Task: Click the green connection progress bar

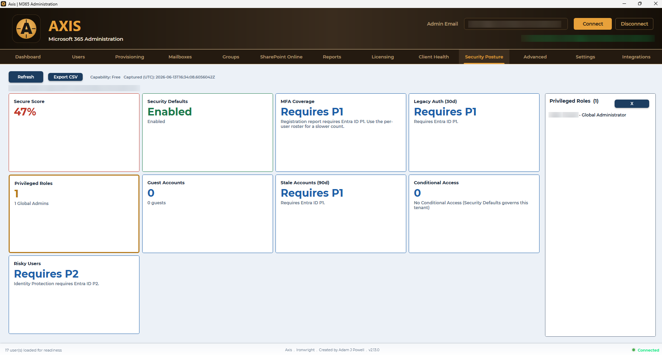Action: (x=588, y=38)
